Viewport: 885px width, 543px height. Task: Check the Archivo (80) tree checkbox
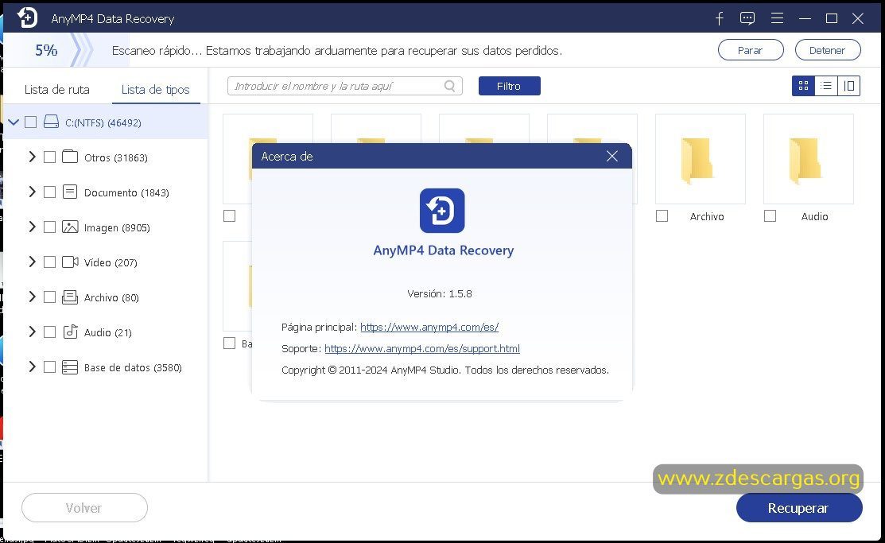point(49,297)
